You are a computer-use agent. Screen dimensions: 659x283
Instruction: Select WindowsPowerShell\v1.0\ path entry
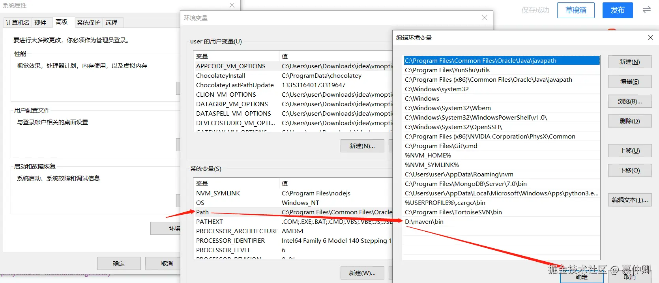(x=501, y=117)
